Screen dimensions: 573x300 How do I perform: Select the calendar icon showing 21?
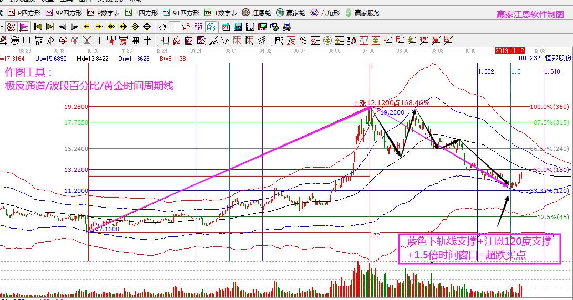tap(226, 27)
